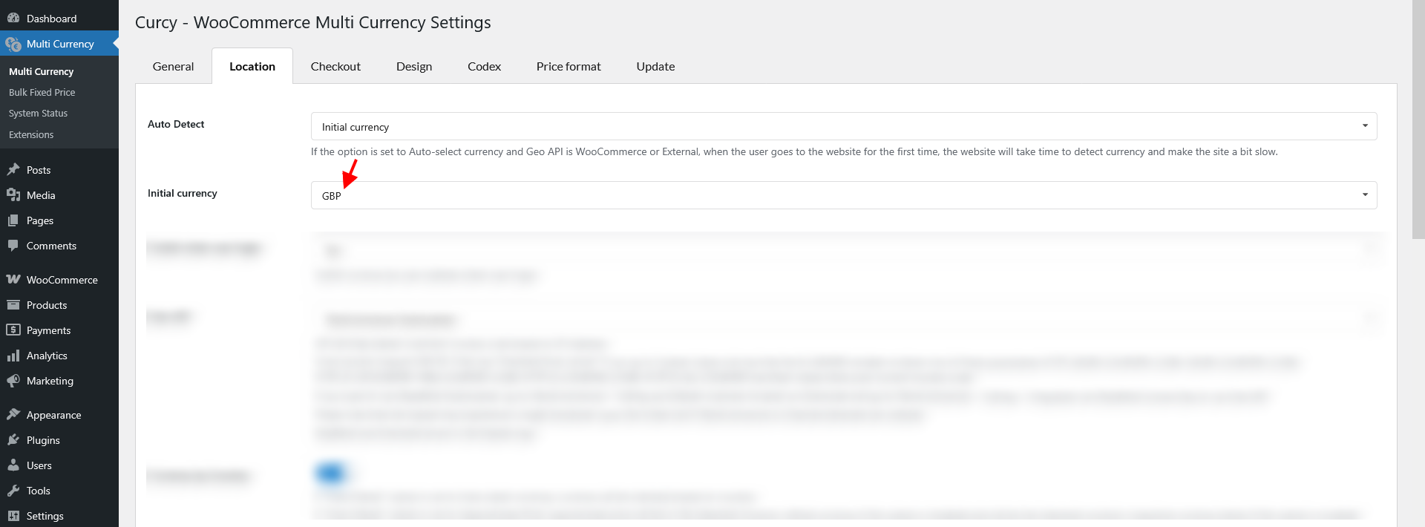
Task: Open Tools menu item
Action: [59, 491]
